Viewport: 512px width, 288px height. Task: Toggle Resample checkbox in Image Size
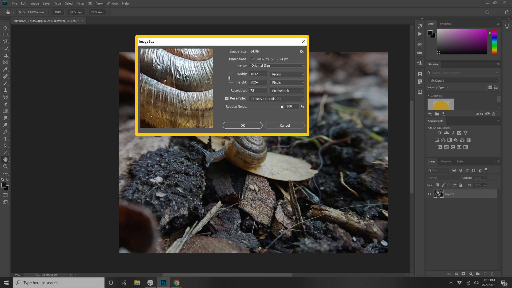pyautogui.click(x=227, y=98)
